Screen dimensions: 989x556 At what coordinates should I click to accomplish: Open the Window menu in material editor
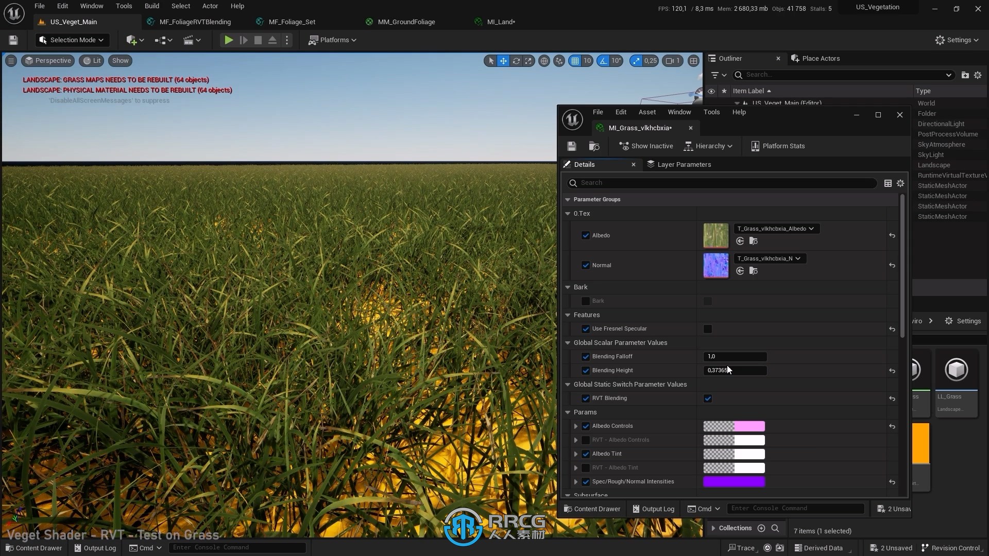tap(679, 111)
